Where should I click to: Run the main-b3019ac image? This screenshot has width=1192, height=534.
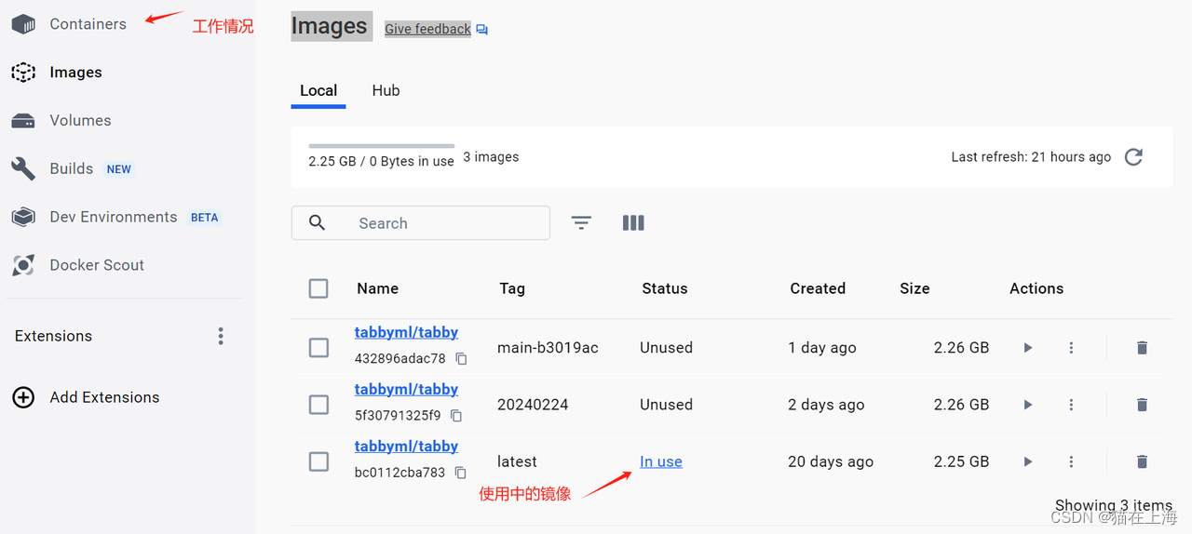coord(1028,348)
